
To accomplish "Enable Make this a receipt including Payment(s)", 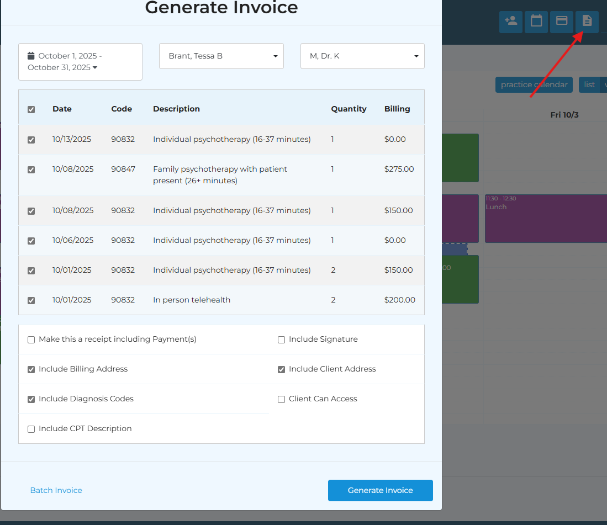I will coord(31,340).
